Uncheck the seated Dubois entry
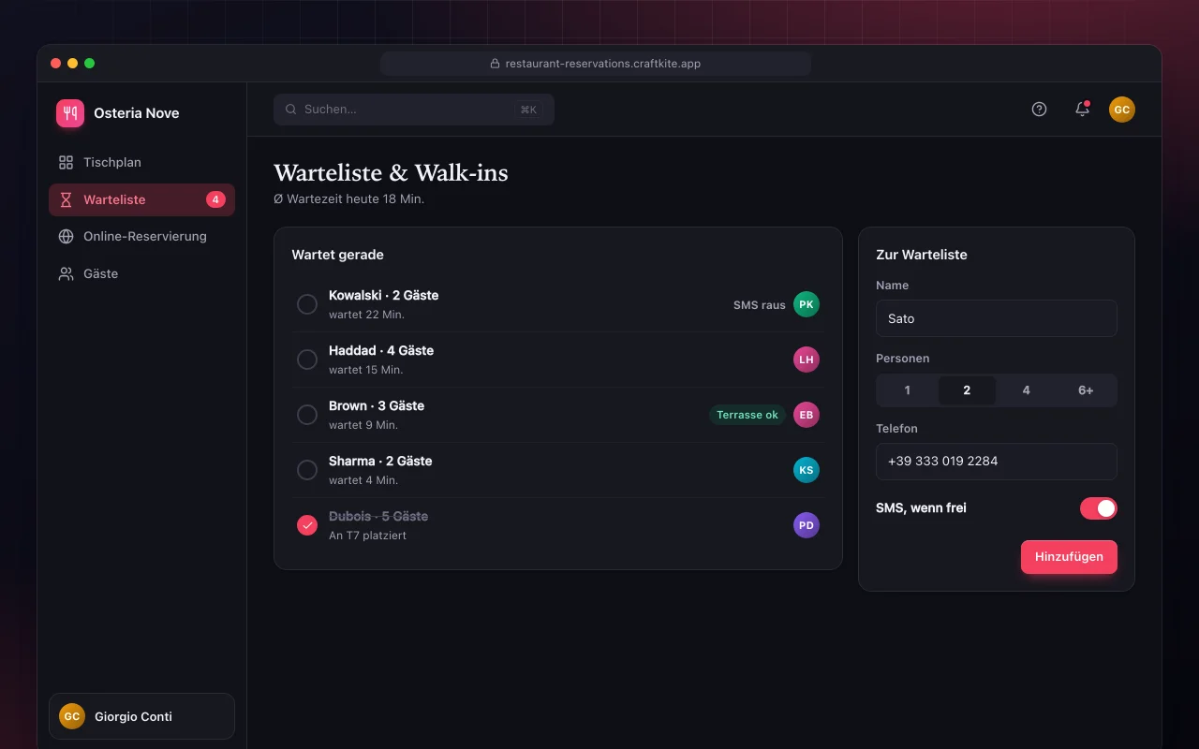The height and width of the screenshot is (749, 1199). click(307, 525)
